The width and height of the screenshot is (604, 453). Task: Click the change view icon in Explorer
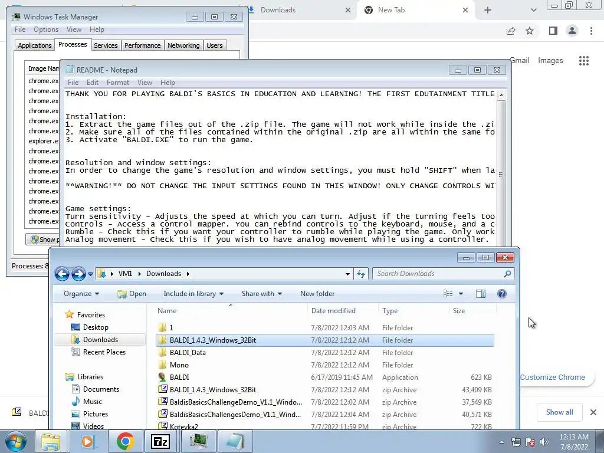coord(448,294)
